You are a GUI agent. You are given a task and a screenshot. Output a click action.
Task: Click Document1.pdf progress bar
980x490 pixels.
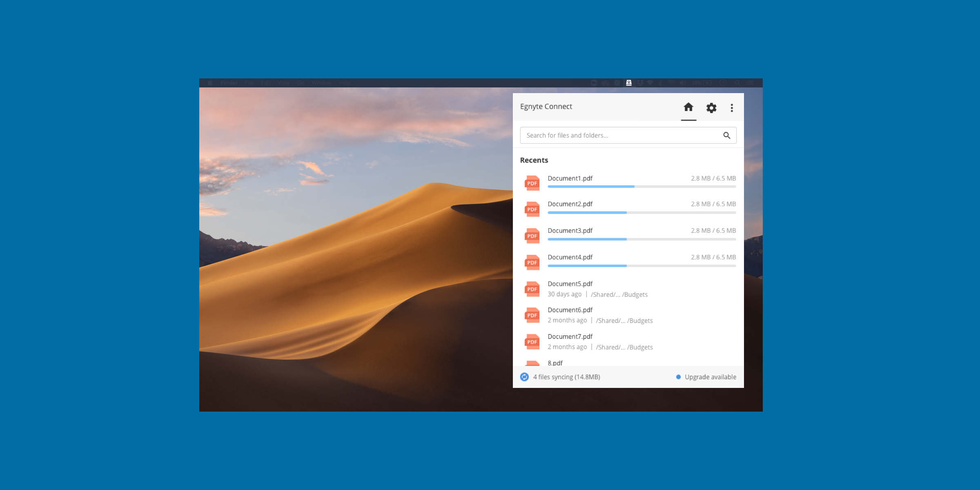coord(641,187)
